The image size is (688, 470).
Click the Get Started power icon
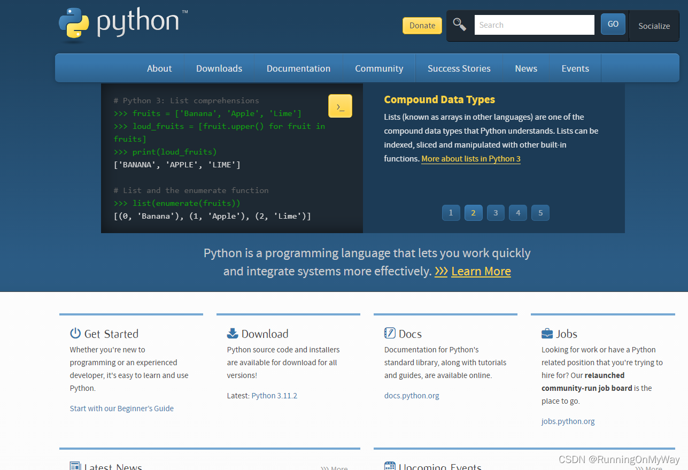(x=75, y=333)
